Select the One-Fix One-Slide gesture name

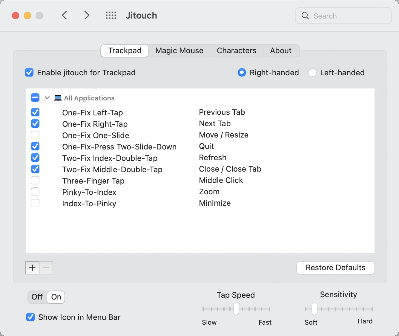pos(96,135)
